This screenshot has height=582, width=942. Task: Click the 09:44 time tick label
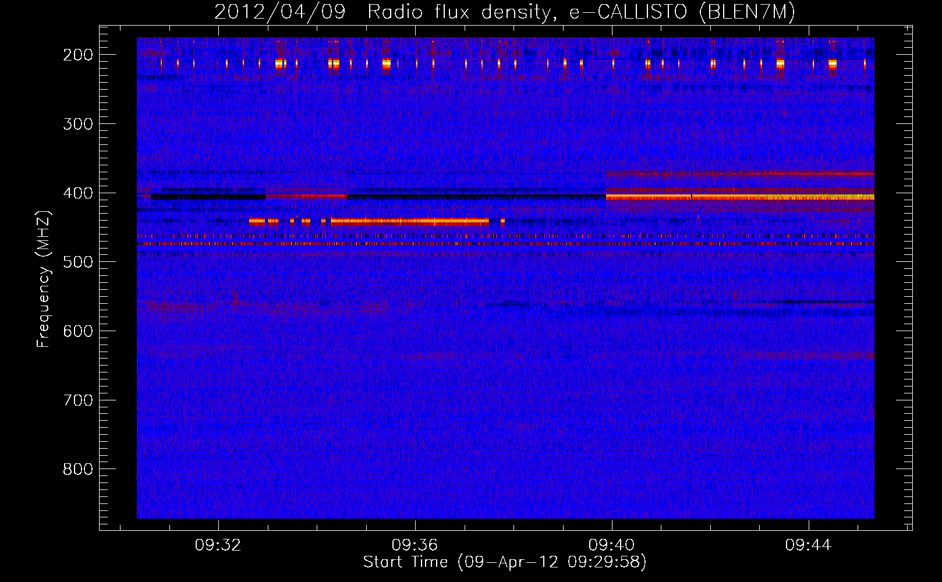[x=808, y=545]
